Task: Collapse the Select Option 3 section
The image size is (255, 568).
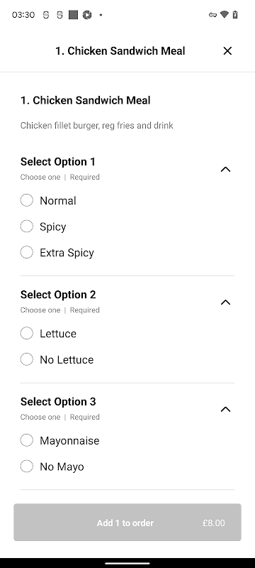Action: (225, 409)
